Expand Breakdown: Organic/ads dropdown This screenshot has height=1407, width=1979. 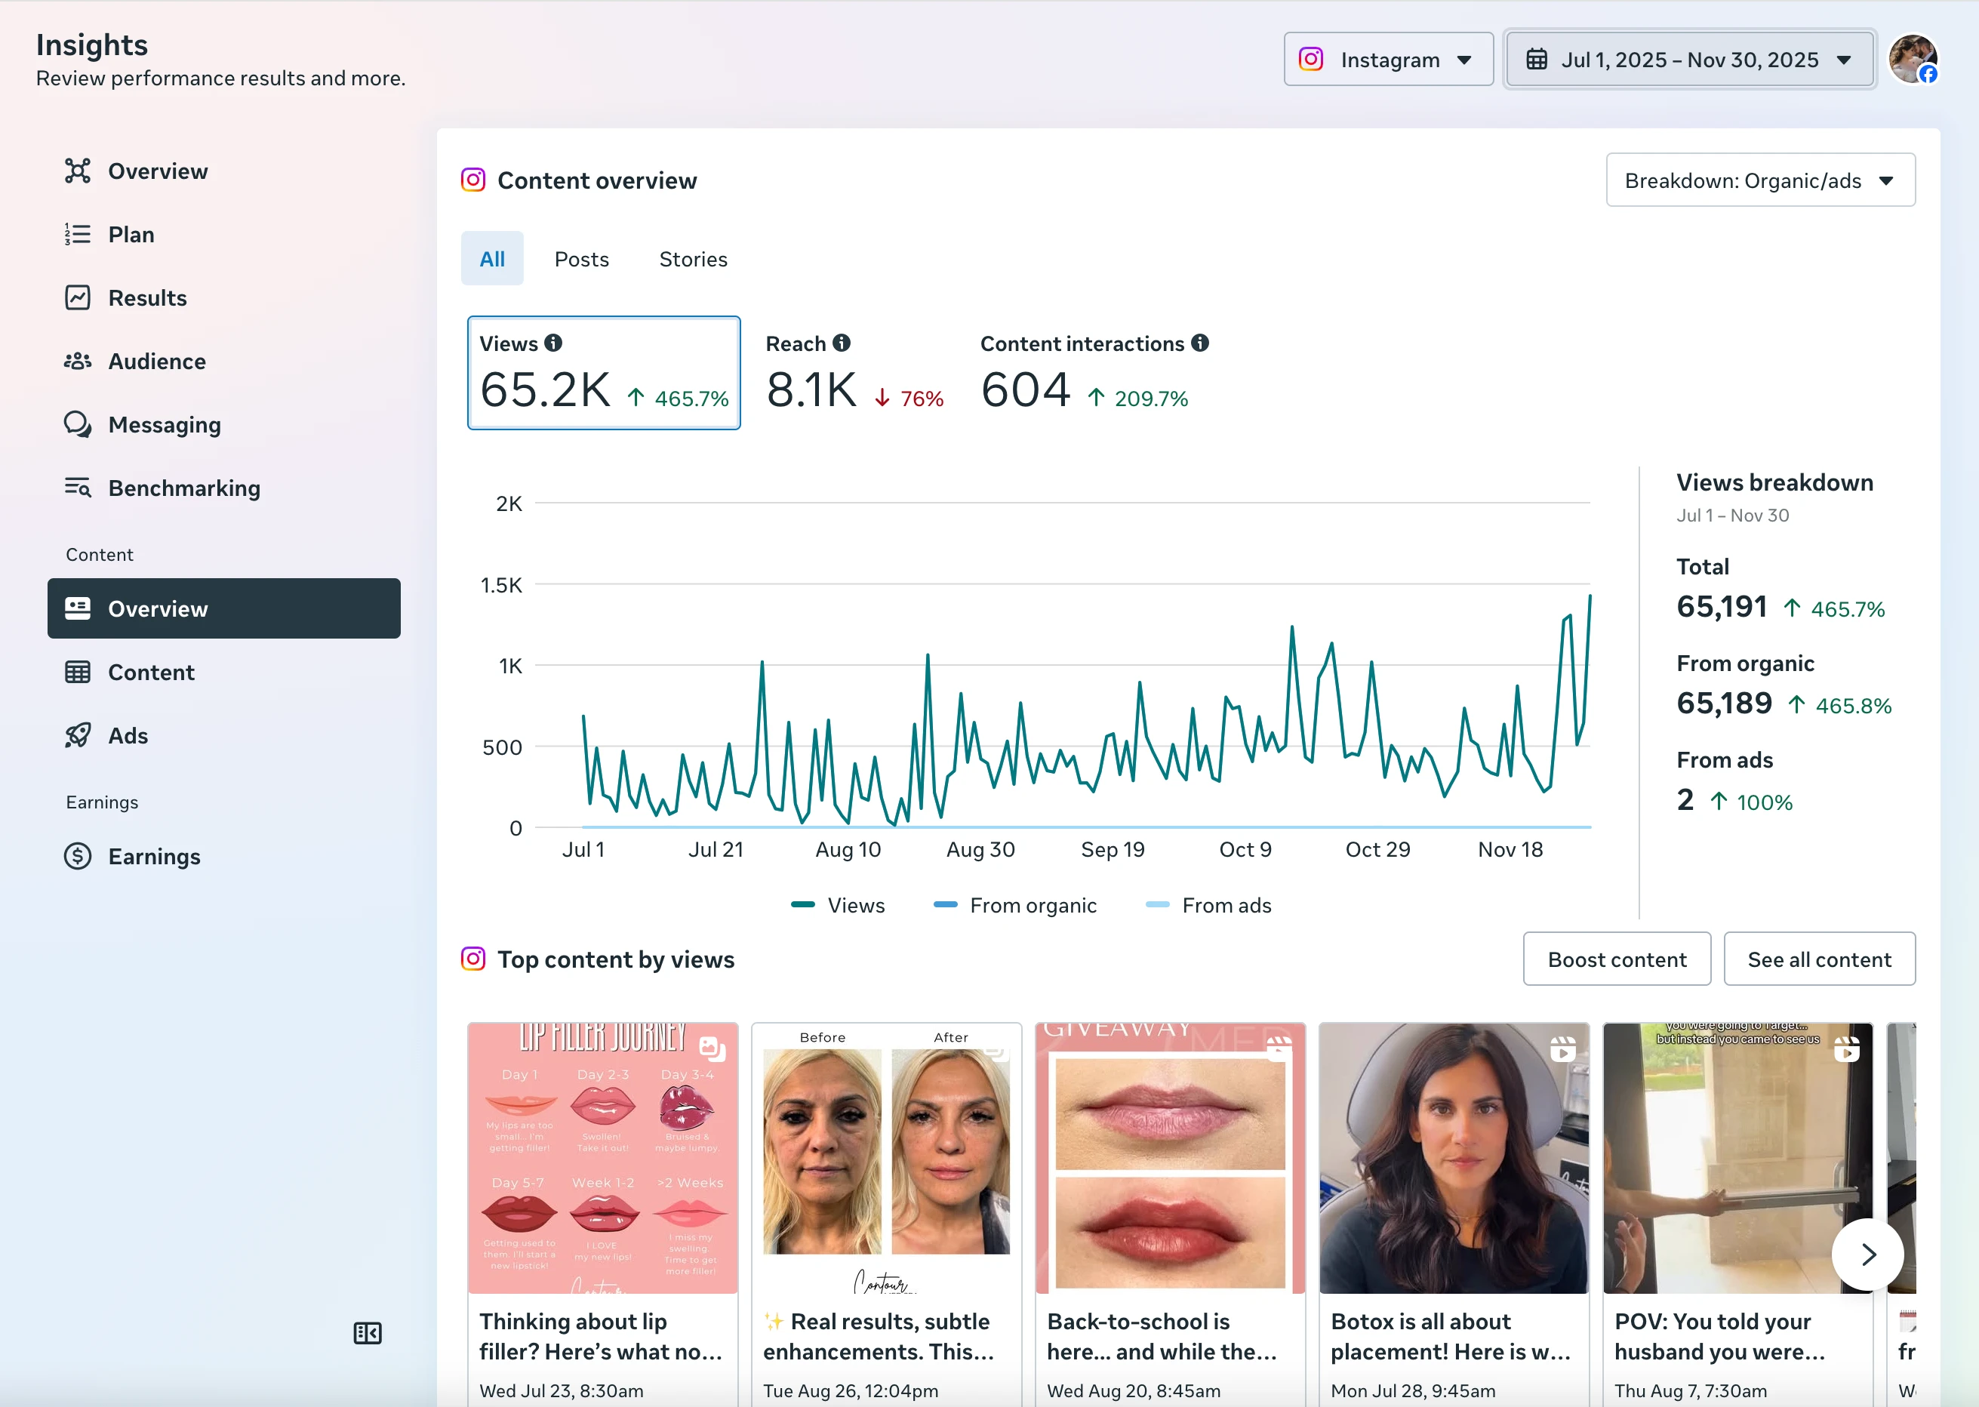tap(1760, 180)
